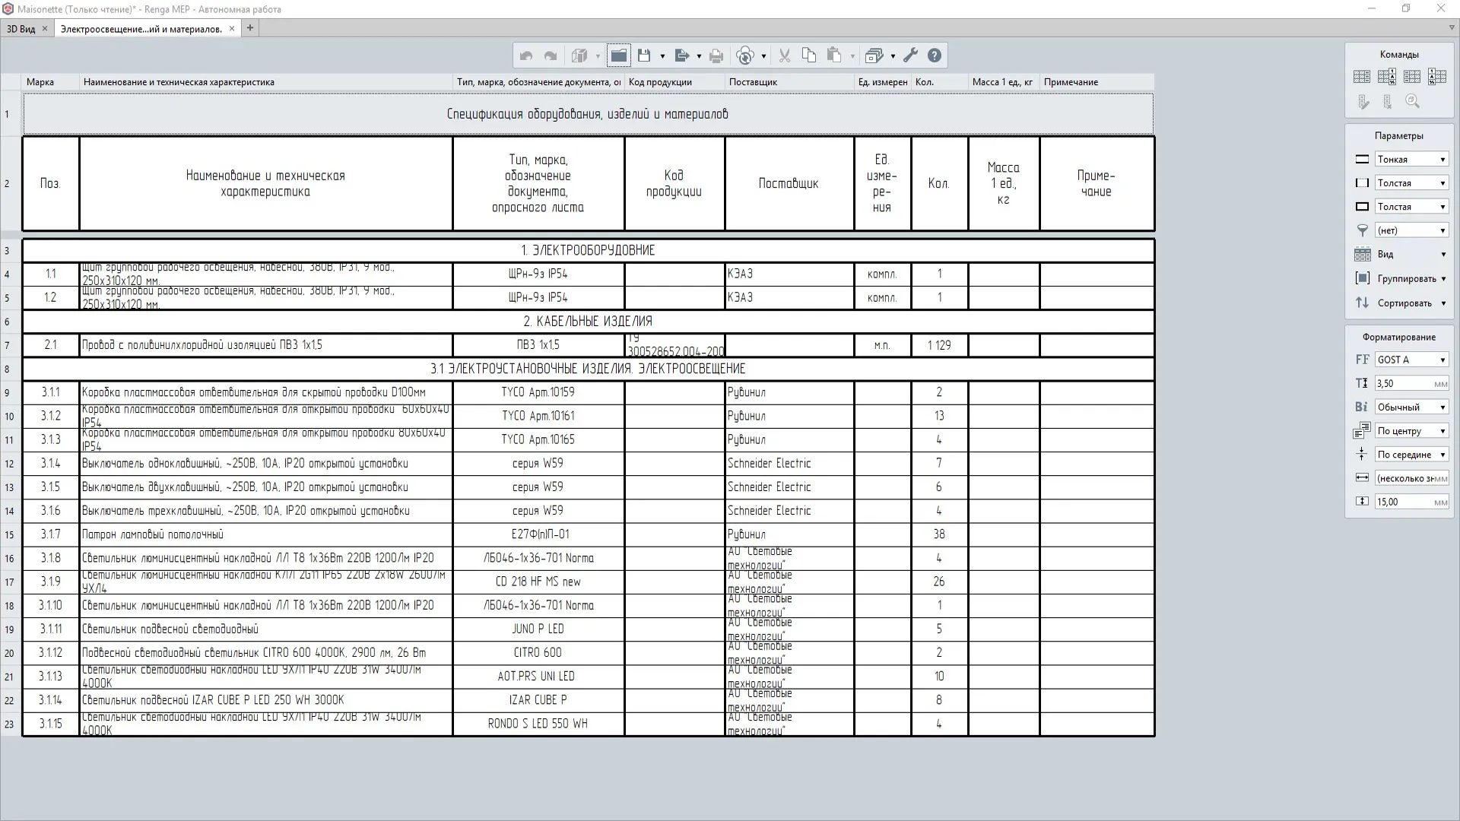Switch to the 3D Вид tab

pyautogui.click(x=21, y=29)
